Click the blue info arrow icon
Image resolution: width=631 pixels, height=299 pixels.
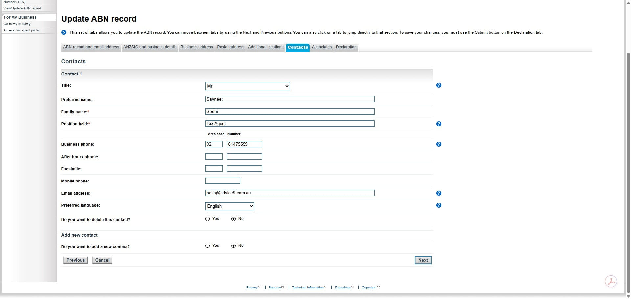64,32
